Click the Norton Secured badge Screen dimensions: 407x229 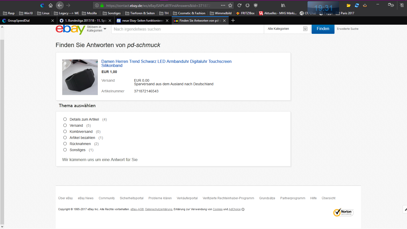343,212
